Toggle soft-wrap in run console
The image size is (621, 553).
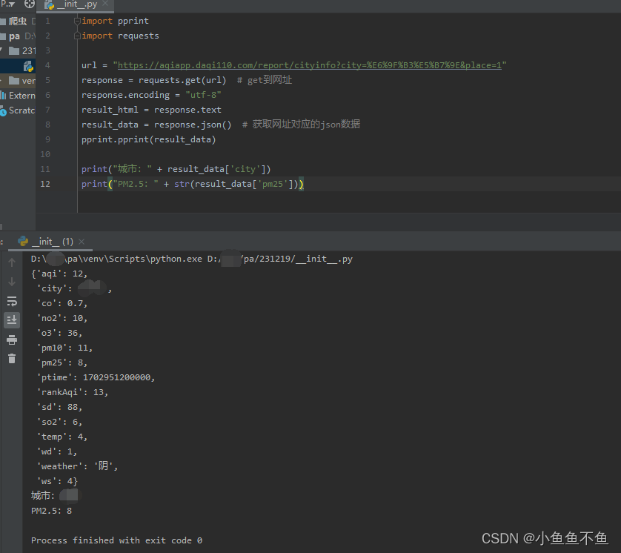pyautogui.click(x=12, y=301)
